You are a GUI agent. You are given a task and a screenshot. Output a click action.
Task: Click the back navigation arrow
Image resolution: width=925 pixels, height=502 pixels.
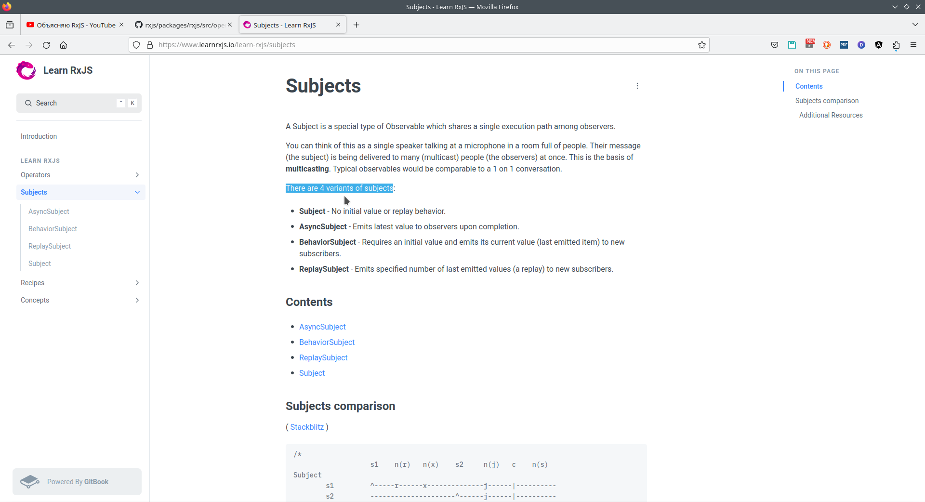12,45
